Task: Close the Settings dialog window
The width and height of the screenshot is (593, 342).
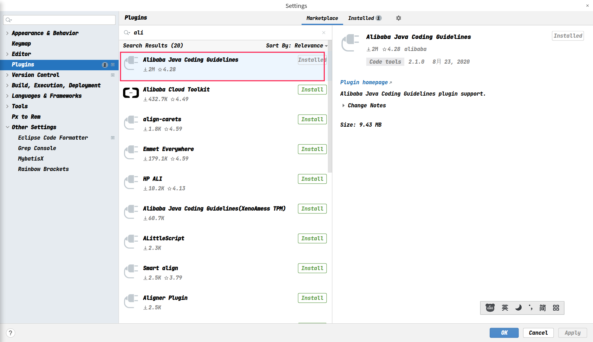Action: coord(587,5)
